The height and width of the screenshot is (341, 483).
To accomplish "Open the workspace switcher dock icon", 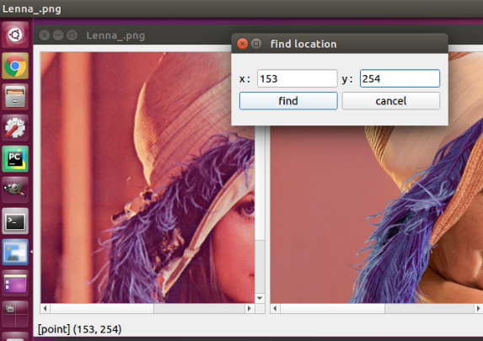I will coord(15,314).
